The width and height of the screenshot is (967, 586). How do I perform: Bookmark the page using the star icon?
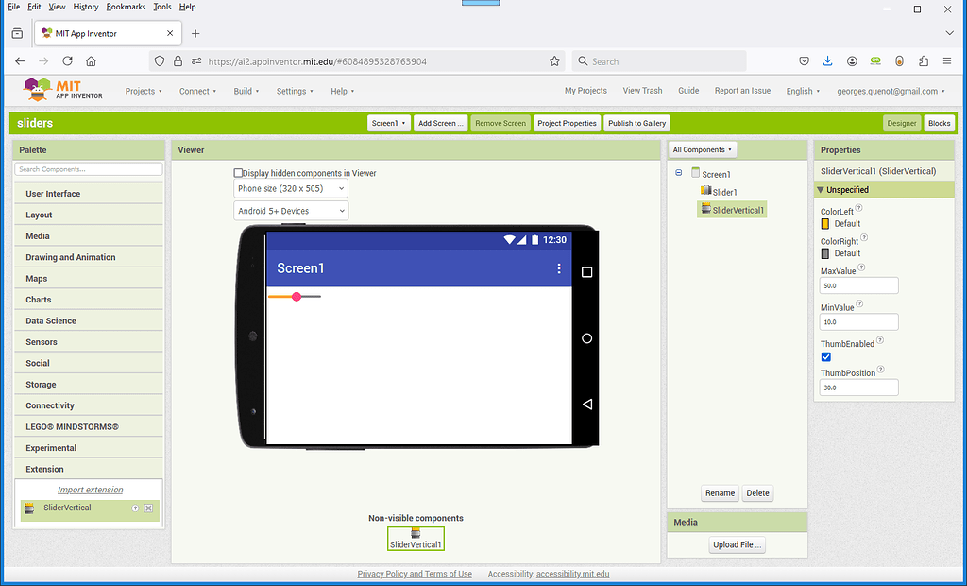coord(554,60)
